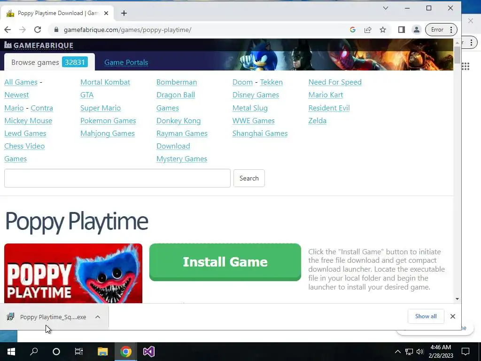481x361 pixels.
Task: Open the browser side panel
Action: point(402,30)
